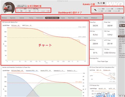Expand the dashboard tabs chevron
The height and width of the screenshot is (97, 125).
(122, 18)
